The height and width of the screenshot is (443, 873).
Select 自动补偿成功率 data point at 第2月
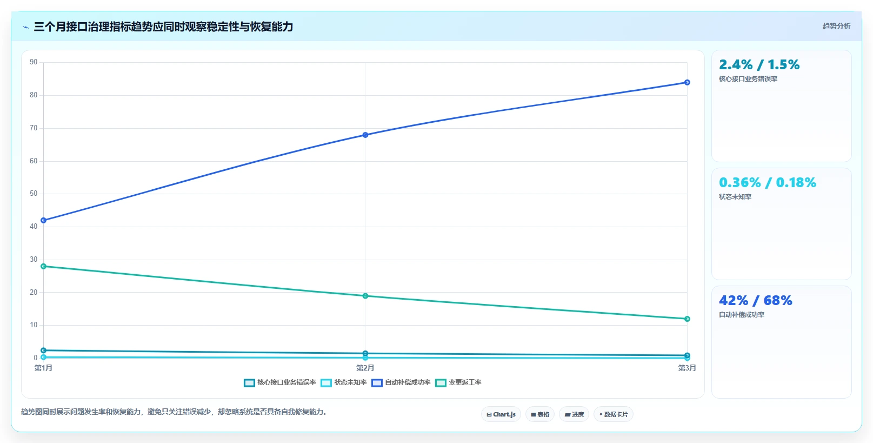(365, 135)
